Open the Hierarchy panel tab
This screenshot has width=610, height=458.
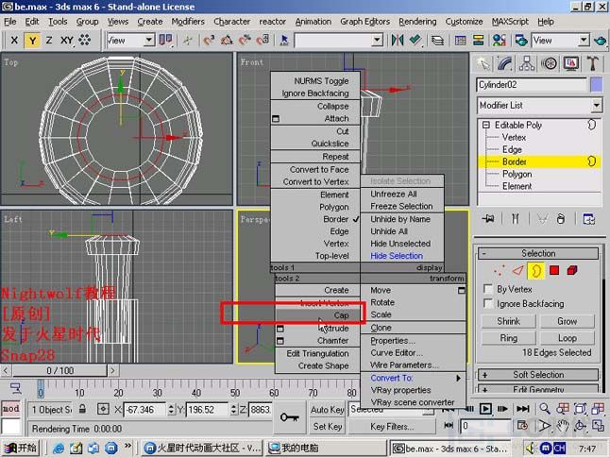(x=526, y=63)
